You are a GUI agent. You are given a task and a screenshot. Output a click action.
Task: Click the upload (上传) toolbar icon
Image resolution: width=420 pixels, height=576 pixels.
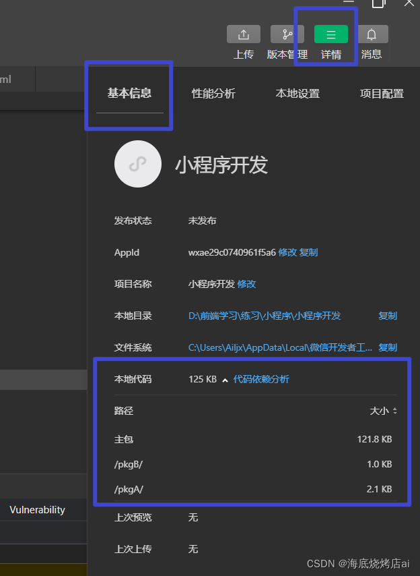point(244,34)
